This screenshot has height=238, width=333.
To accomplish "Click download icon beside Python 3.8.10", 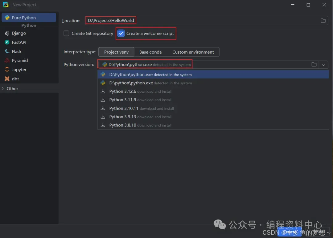I will (x=103, y=125).
